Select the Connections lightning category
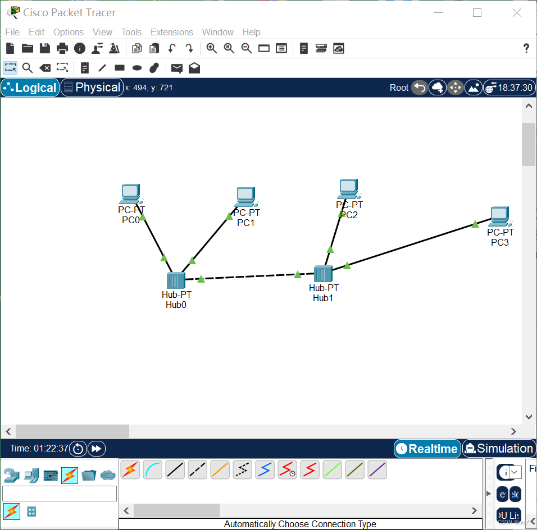This screenshot has width=537, height=530. click(x=70, y=475)
